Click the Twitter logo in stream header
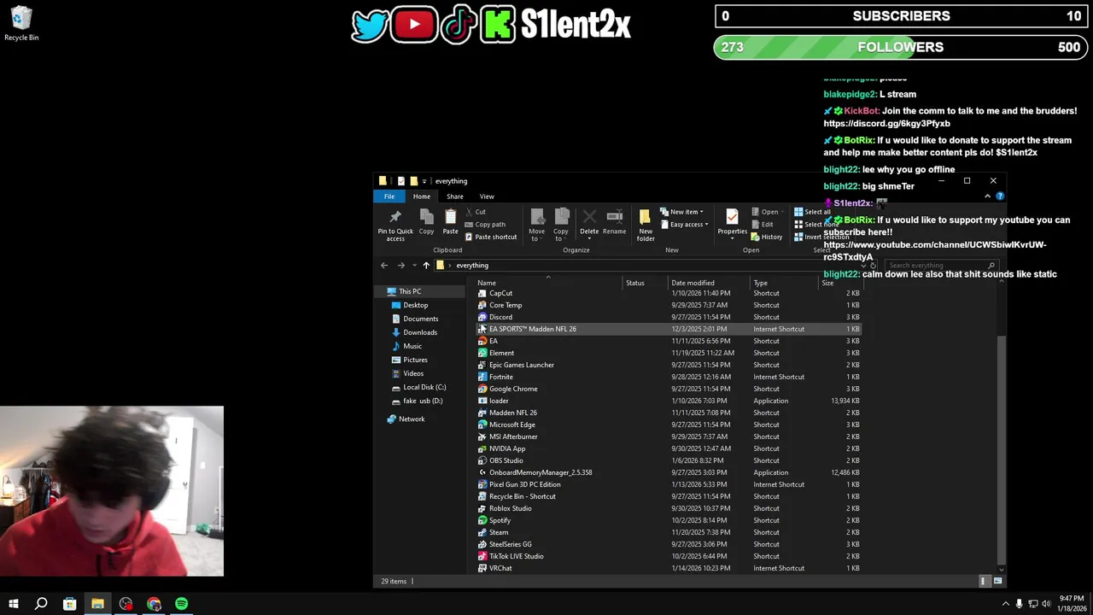The height and width of the screenshot is (615, 1093). tap(369, 25)
